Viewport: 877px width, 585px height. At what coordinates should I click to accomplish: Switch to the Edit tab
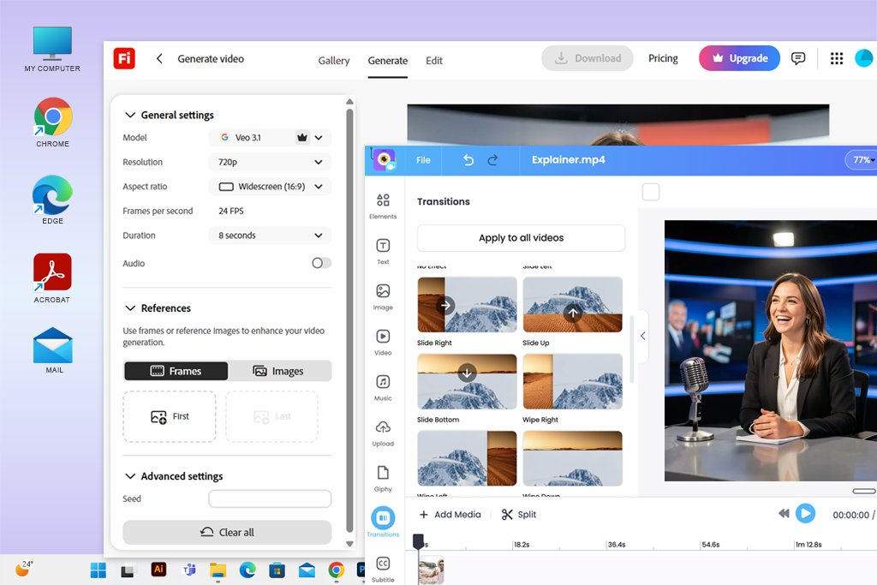[x=434, y=61]
